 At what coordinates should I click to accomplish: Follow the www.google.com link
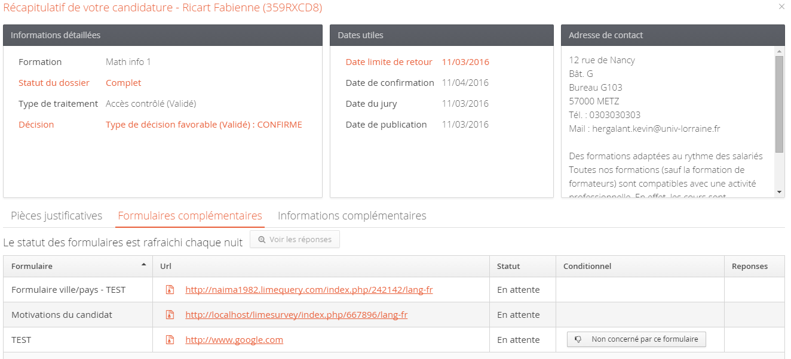pos(234,340)
